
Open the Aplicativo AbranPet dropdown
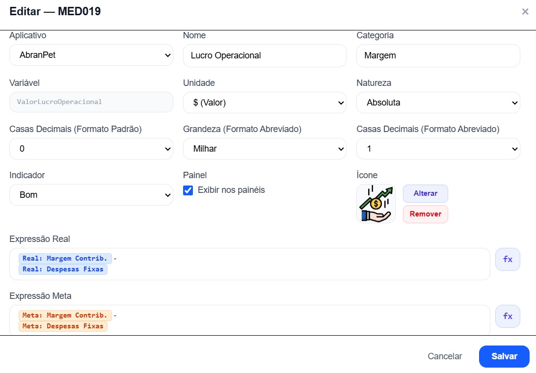point(91,55)
